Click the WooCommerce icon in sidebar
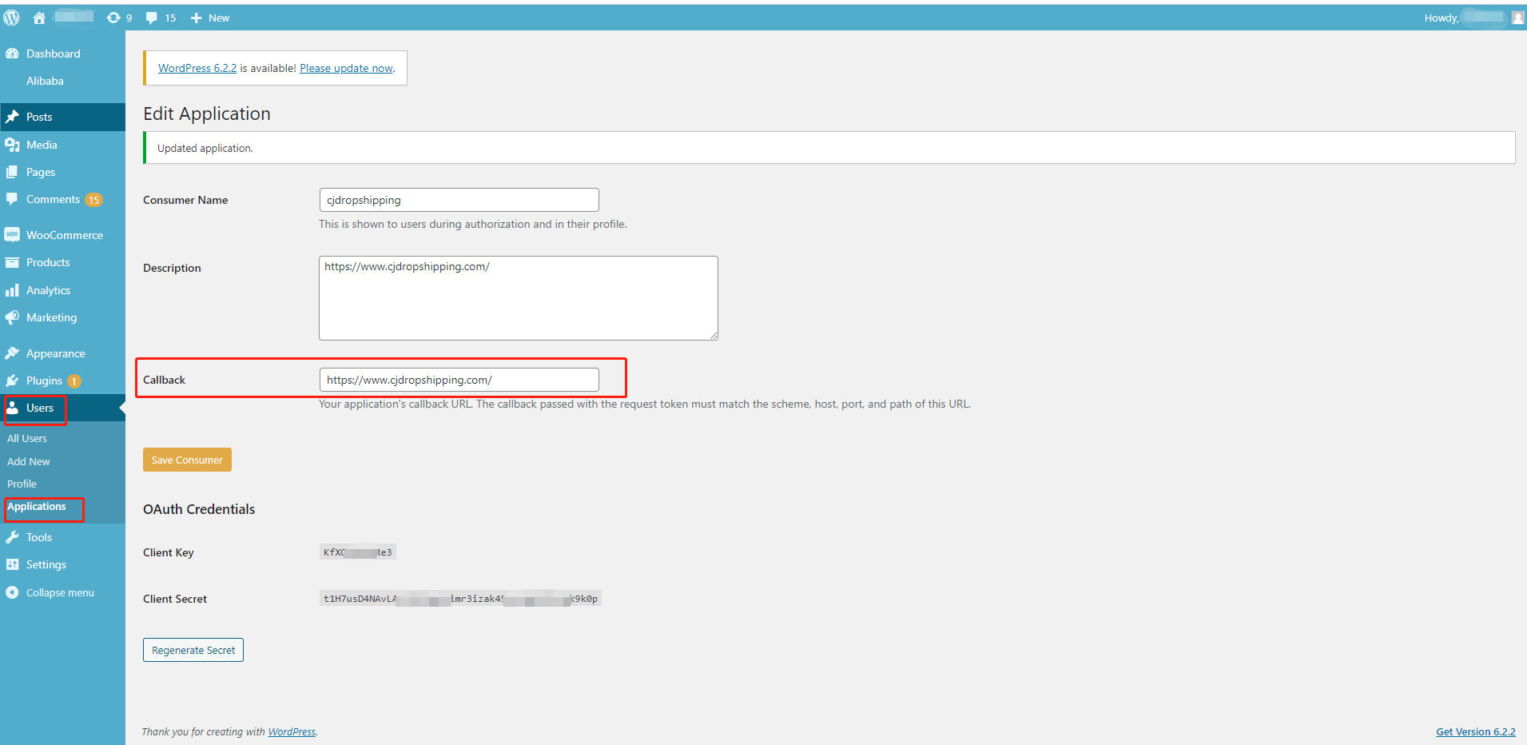The width and height of the screenshot is (1527, 745). click(12, 235)
